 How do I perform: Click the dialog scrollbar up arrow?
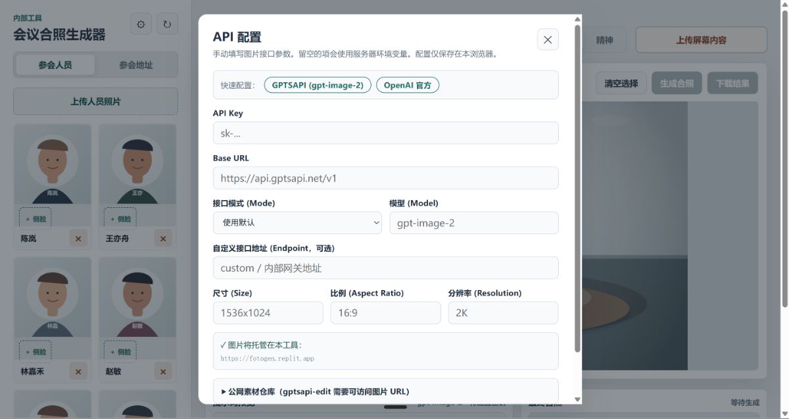point(578,19)
